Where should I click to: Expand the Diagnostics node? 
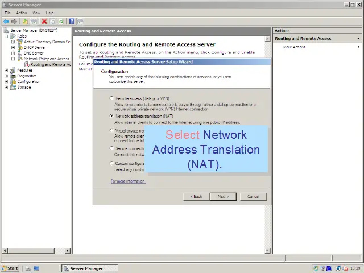pyautogui.click(x=6, y=76)
